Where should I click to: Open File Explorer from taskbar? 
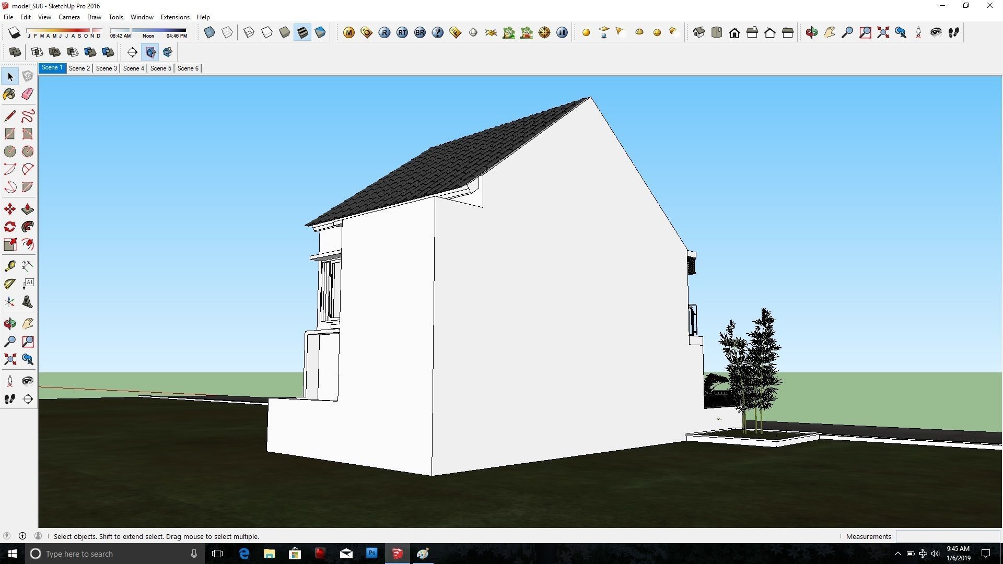point(270,554)
